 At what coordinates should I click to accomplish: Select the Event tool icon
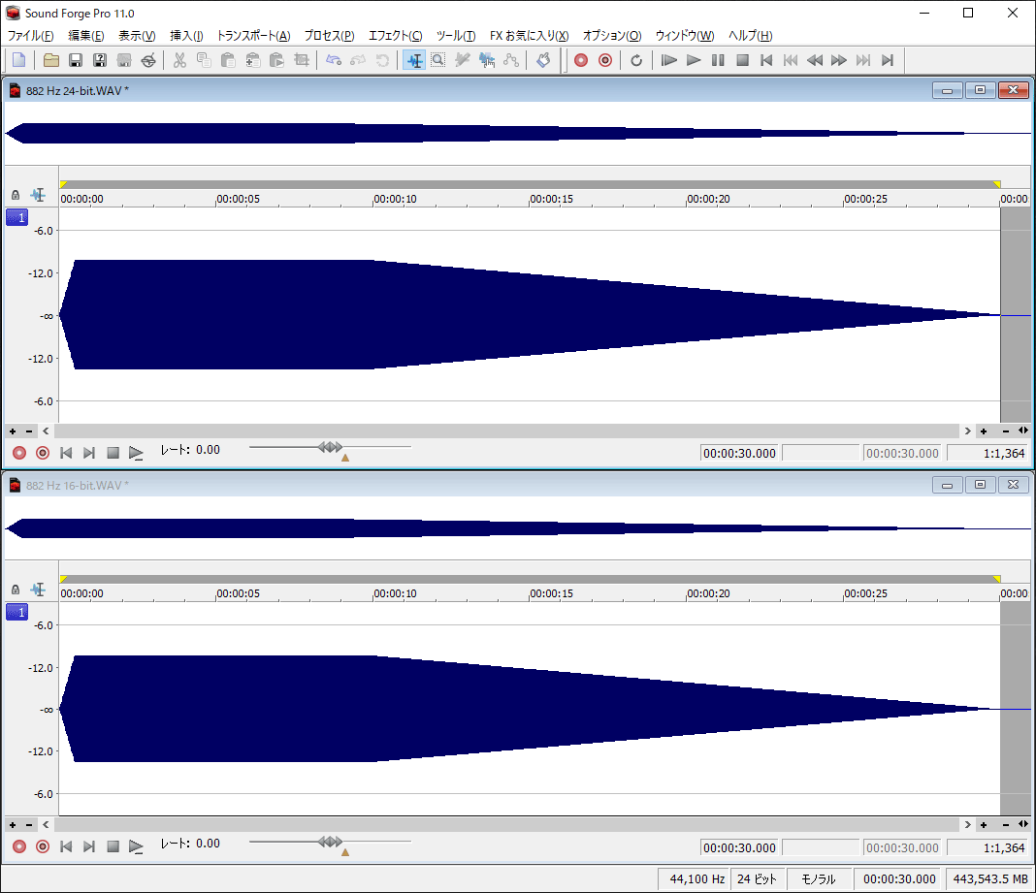[487, 61]
